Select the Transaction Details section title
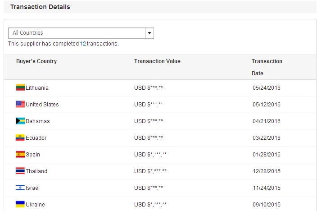Image resolution: width=317 pixels, height=211 pixels. pyautogui.click(x=40, y=7)
